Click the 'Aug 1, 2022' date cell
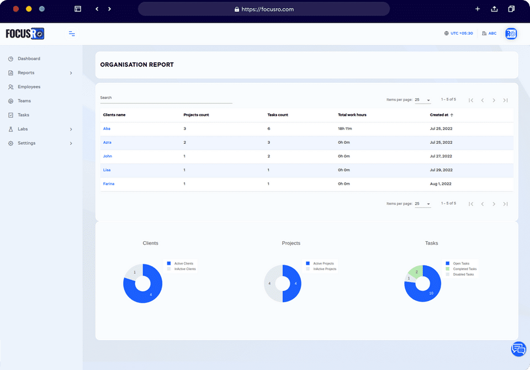Screen dimensions: 530x370 (x=441, y=184)
